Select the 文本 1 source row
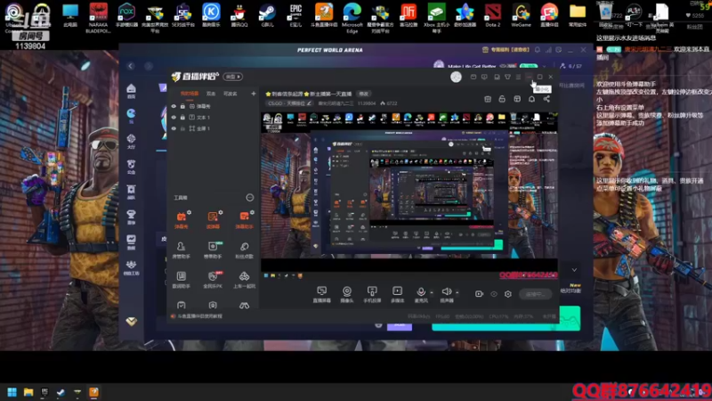This screenshot has height=401, width=712. [x=213, y=118]
